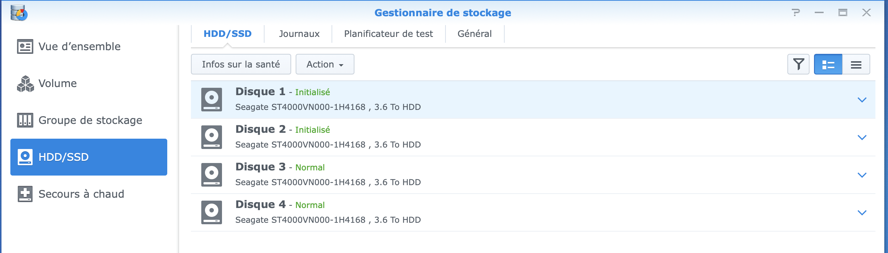The width and height of the screenshot is (888, 253).
Task: Switch to detailed card view
Action: [828, 65]
